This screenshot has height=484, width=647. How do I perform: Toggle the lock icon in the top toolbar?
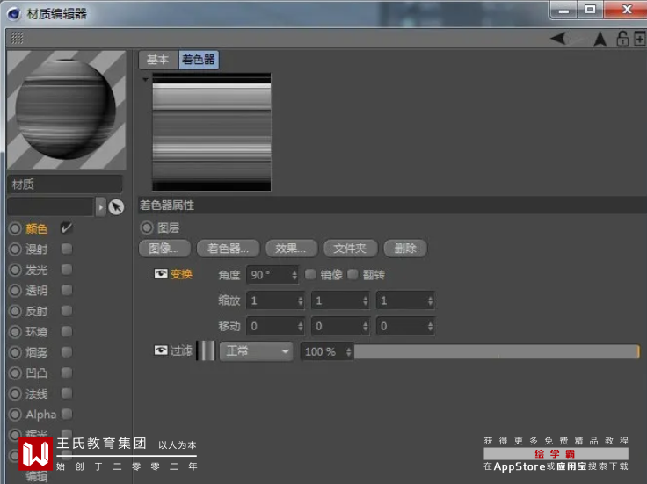coord(622,39)
